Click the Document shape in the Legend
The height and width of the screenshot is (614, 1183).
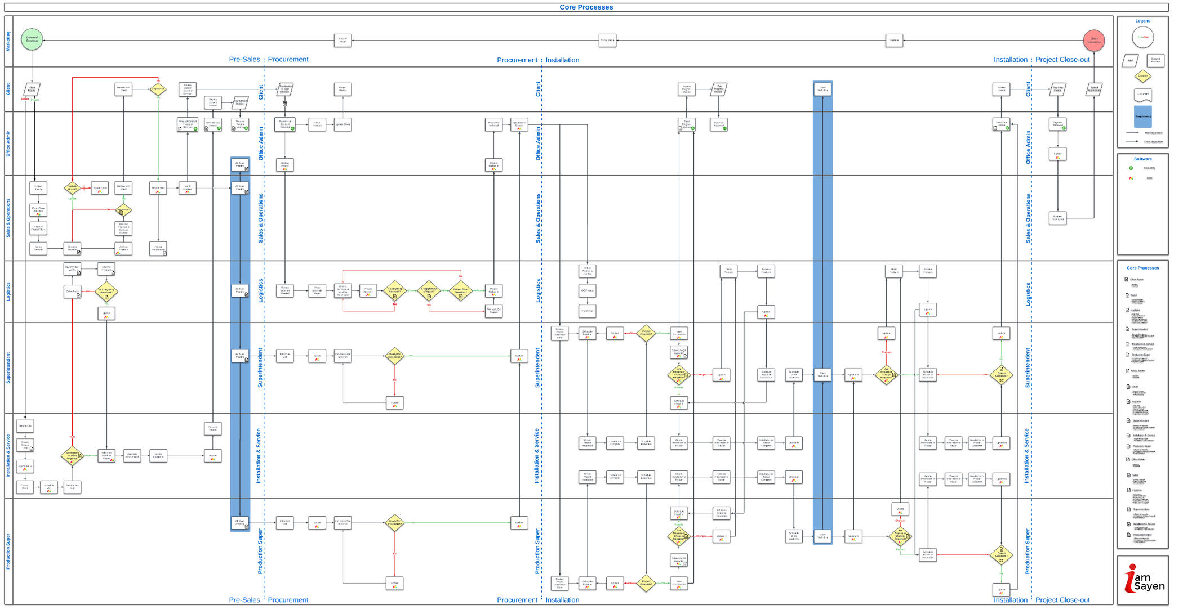click(1142, 95)
